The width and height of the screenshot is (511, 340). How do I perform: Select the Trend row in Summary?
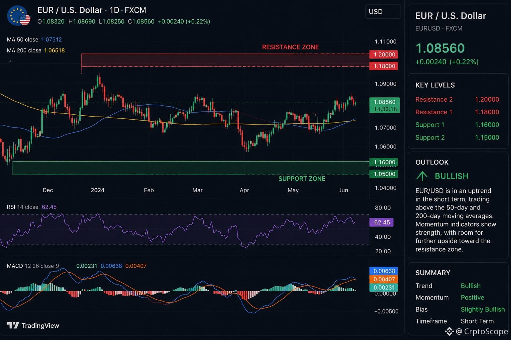tap(448, 286)
